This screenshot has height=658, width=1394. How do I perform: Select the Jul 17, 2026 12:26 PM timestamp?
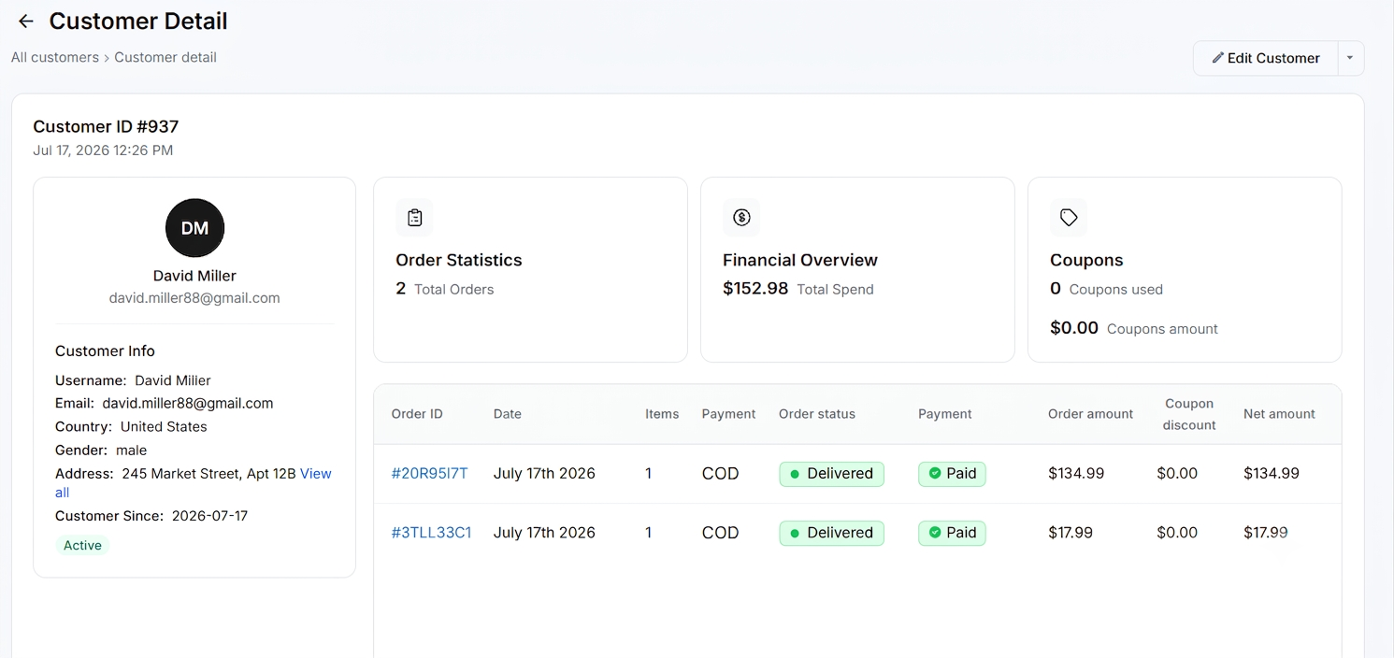[103, 150]
